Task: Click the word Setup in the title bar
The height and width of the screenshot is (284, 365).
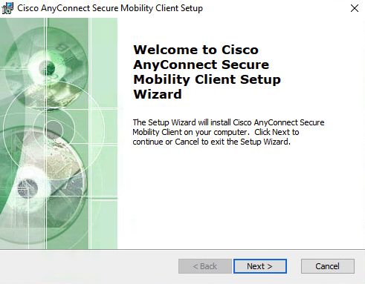Action: 192,8
